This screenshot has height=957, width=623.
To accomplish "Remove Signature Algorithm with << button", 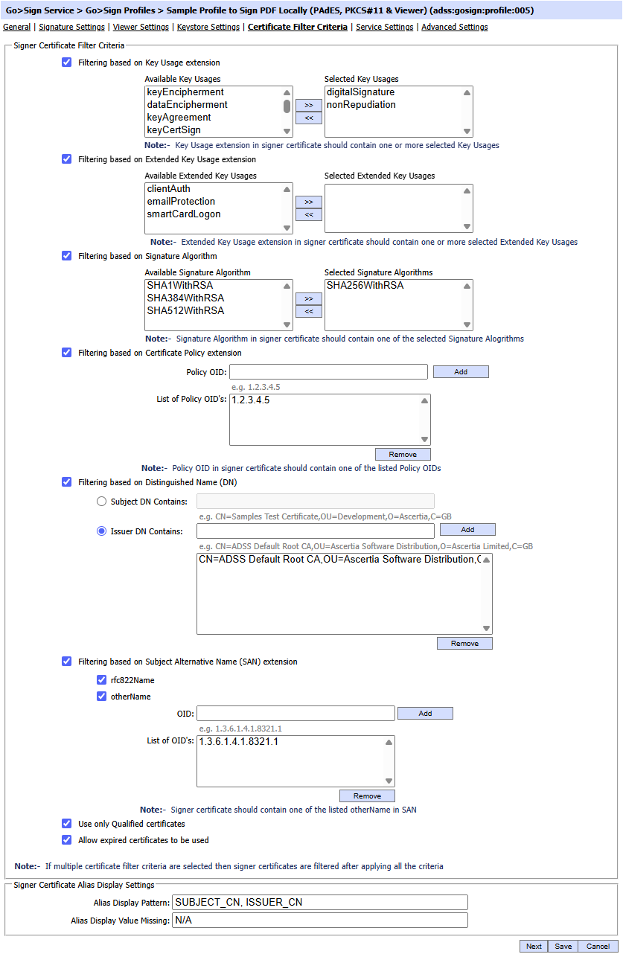I will [x=308, y=312].
